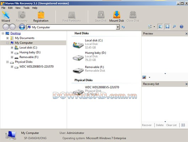
Task: Click the My Computer icon in status bar
Action: click(x=11, y=135)
